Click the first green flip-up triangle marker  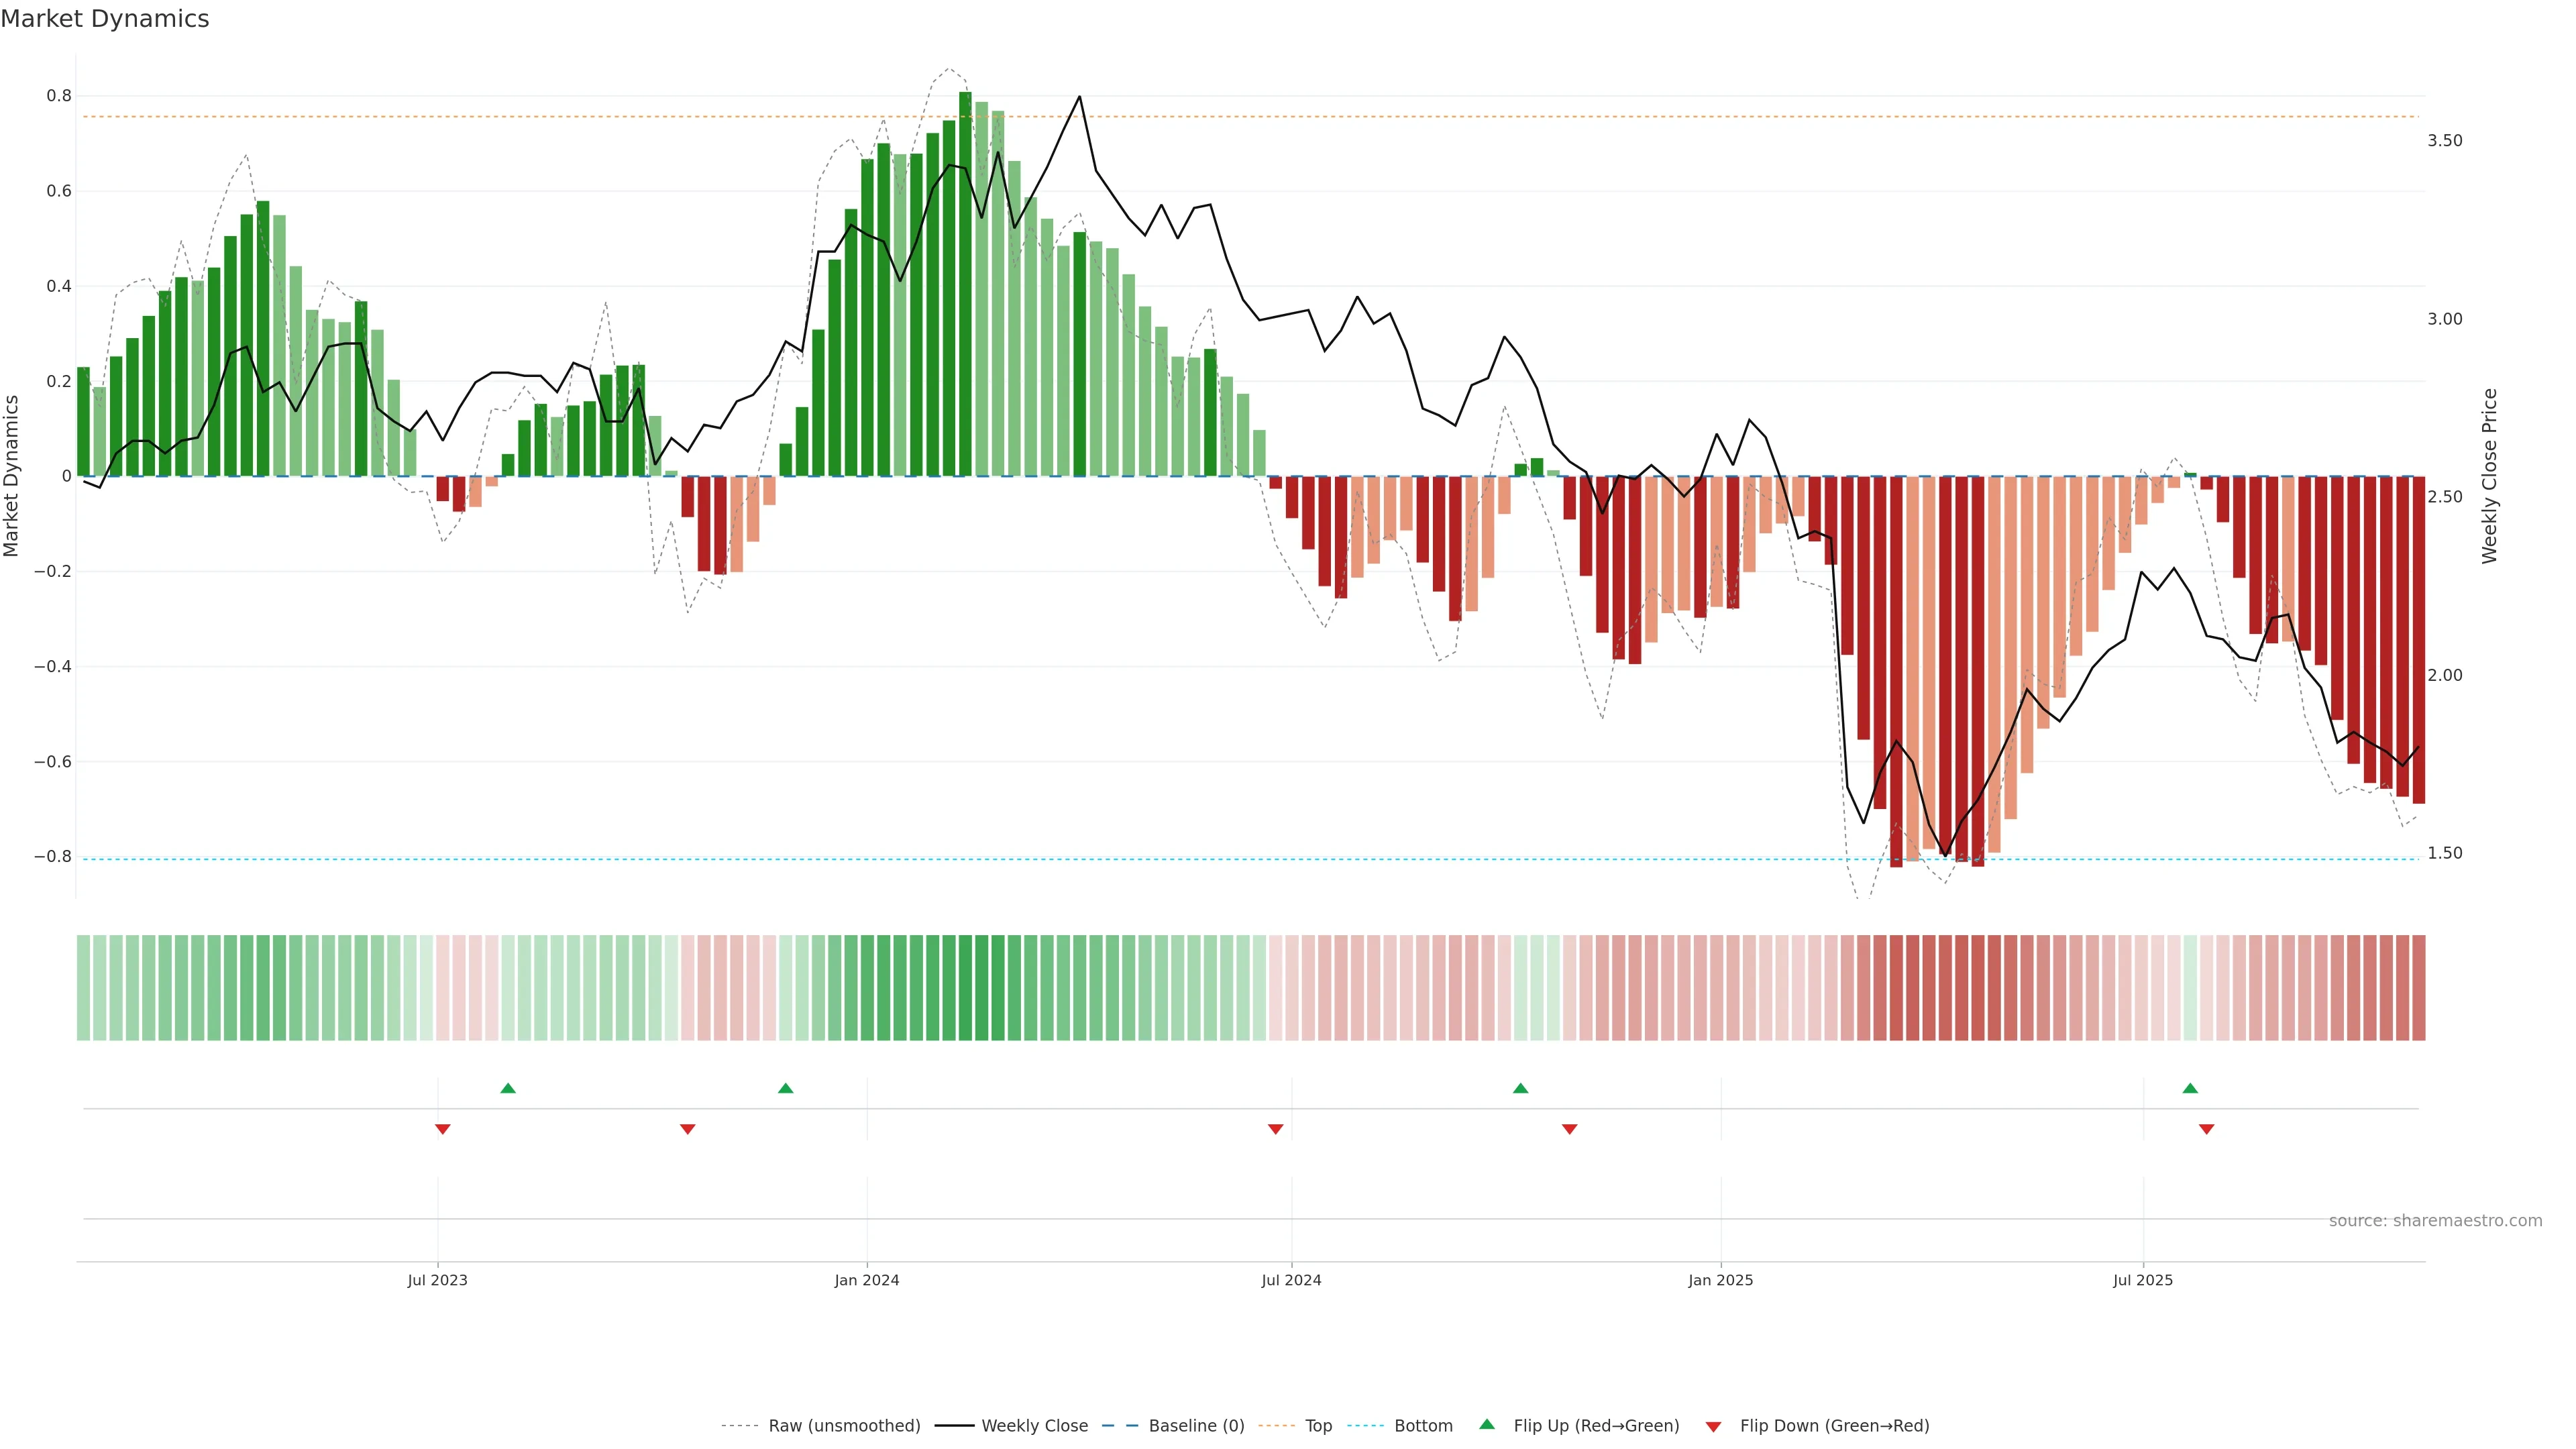click(508, 1088)
